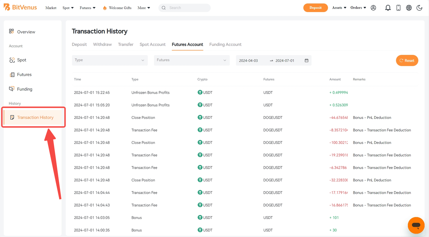
Task: Click USDT coin icon in 15:22:45 row
Action: click(x=200, y=92)
